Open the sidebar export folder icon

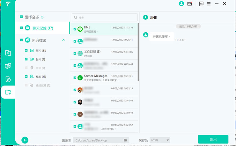(8, 92)
